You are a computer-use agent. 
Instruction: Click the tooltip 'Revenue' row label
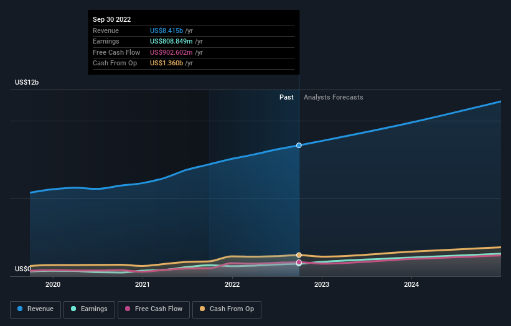[x=106, y=30]
